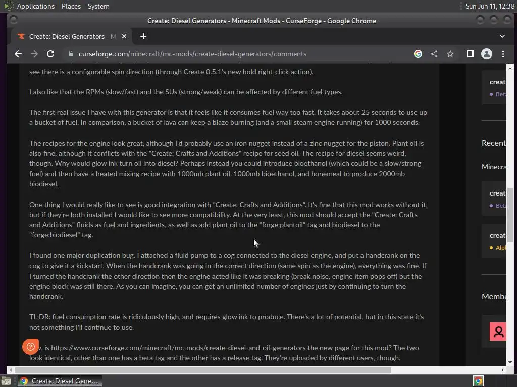Open the Applications menu
Screen dimensions: 517x387
(36, 6)
